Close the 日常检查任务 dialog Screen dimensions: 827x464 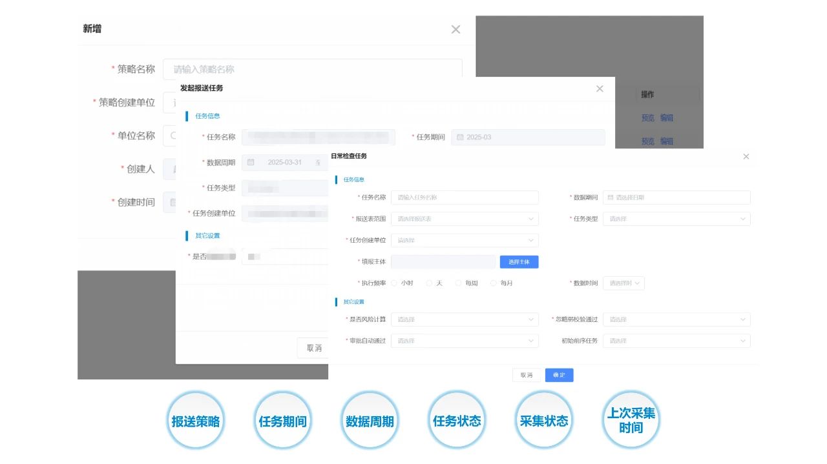pos(746,157)
